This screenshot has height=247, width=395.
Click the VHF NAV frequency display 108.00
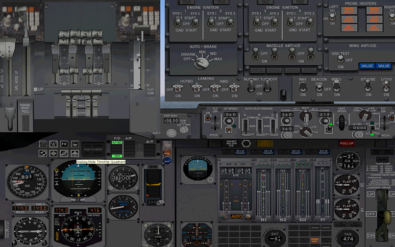click(x=170, y=121)
